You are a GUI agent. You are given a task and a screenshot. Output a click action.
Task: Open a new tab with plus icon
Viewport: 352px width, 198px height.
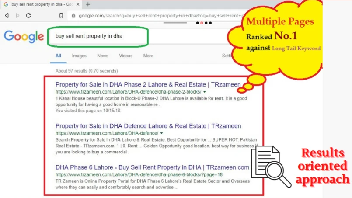point(88,4)
